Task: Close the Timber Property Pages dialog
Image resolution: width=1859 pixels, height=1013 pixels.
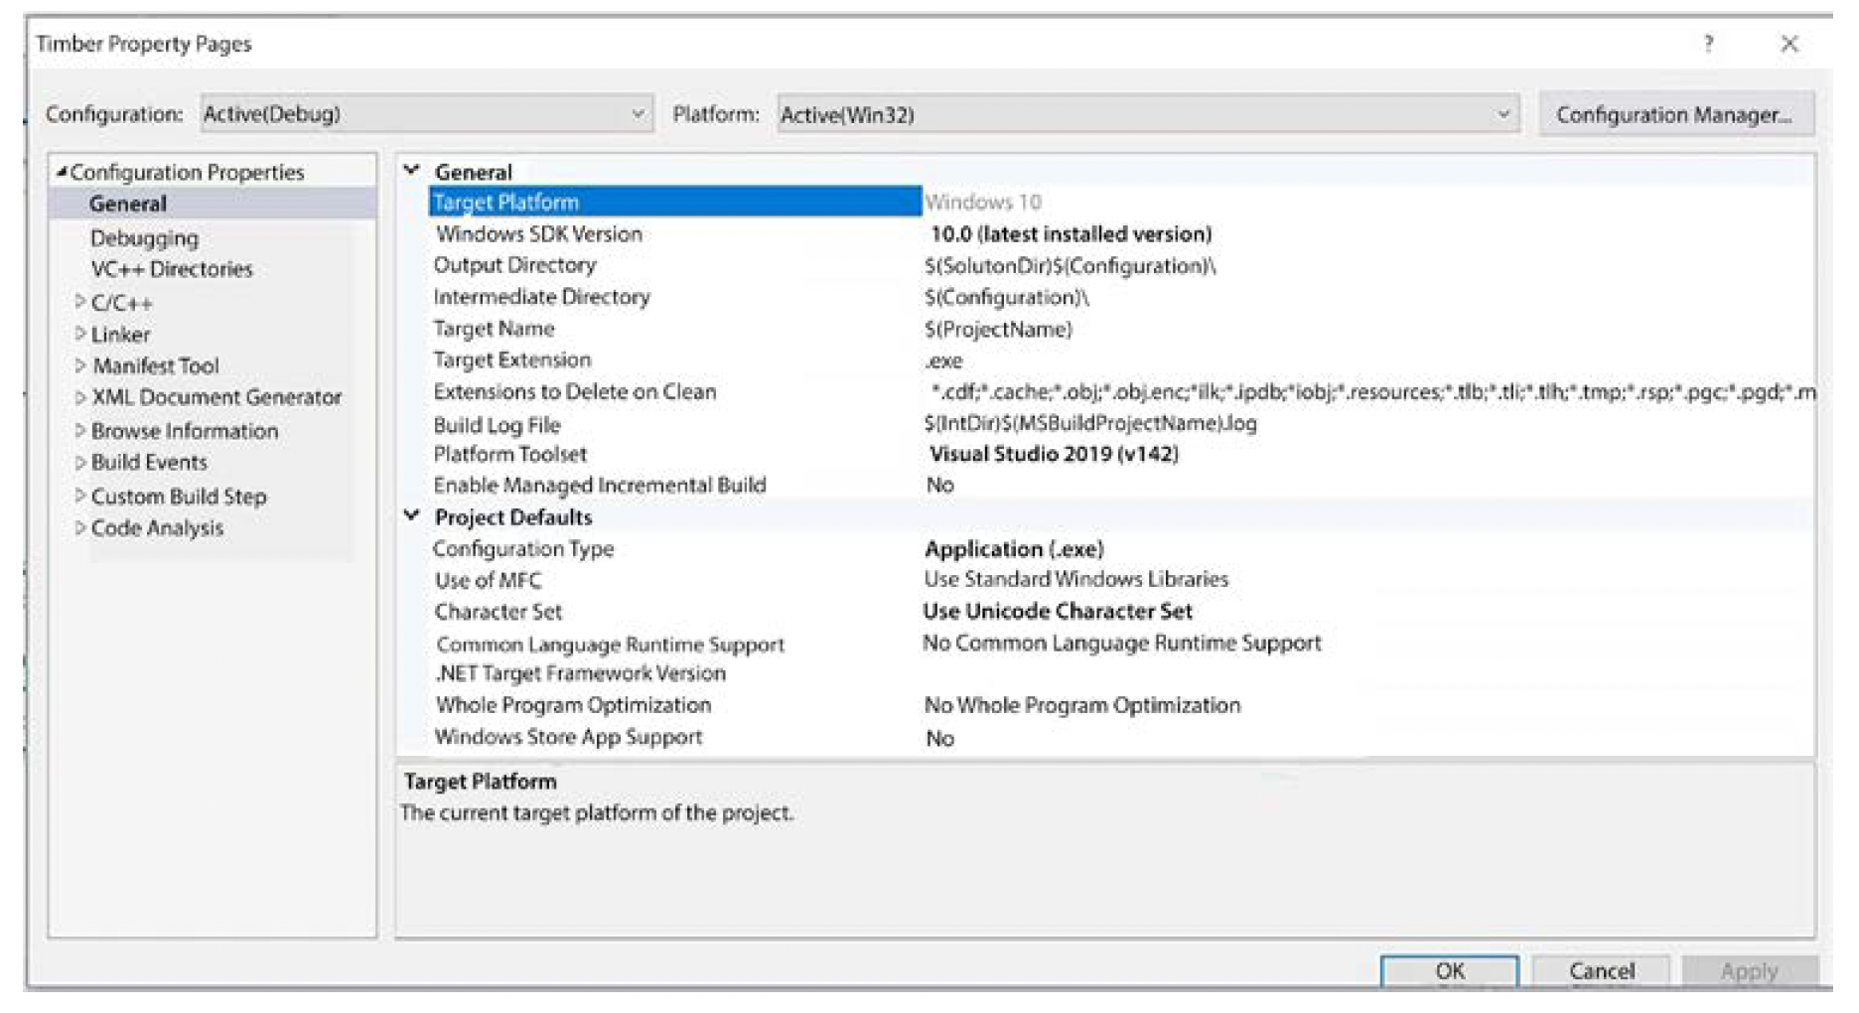Action: pos(1789,44)
